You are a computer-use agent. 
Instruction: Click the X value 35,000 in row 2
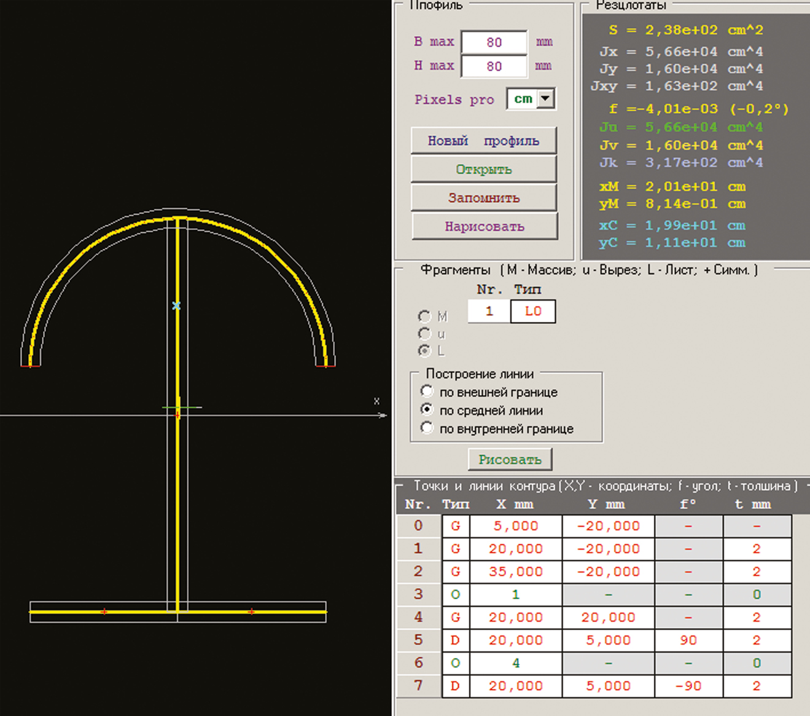[x=515, y=572]
